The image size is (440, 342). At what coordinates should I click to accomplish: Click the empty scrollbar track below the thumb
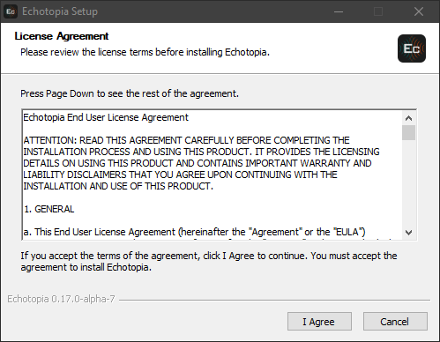click(x=408, y=182)
